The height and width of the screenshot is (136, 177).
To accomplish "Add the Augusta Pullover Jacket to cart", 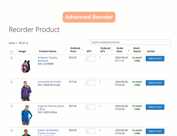I will [155, 107].
